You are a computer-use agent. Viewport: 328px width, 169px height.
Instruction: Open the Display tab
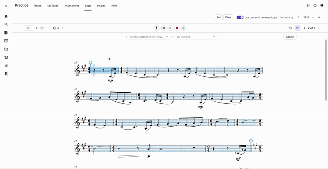coord(101,6)
